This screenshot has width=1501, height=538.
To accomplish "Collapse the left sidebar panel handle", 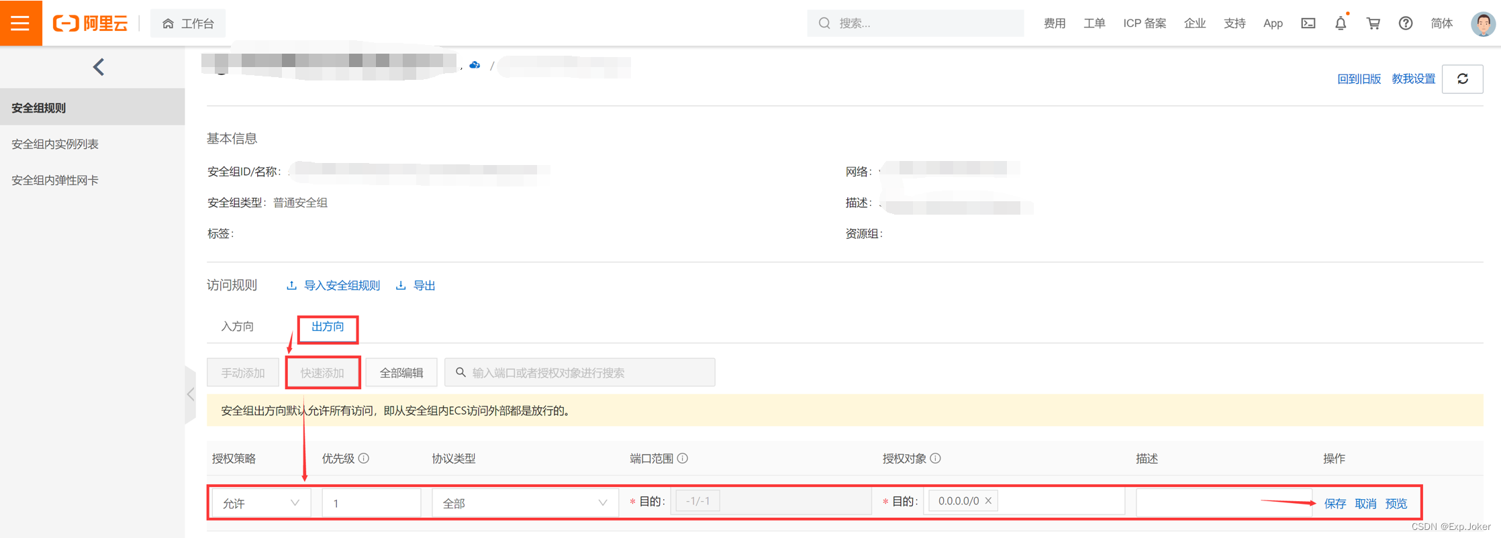I will point(191,394).
